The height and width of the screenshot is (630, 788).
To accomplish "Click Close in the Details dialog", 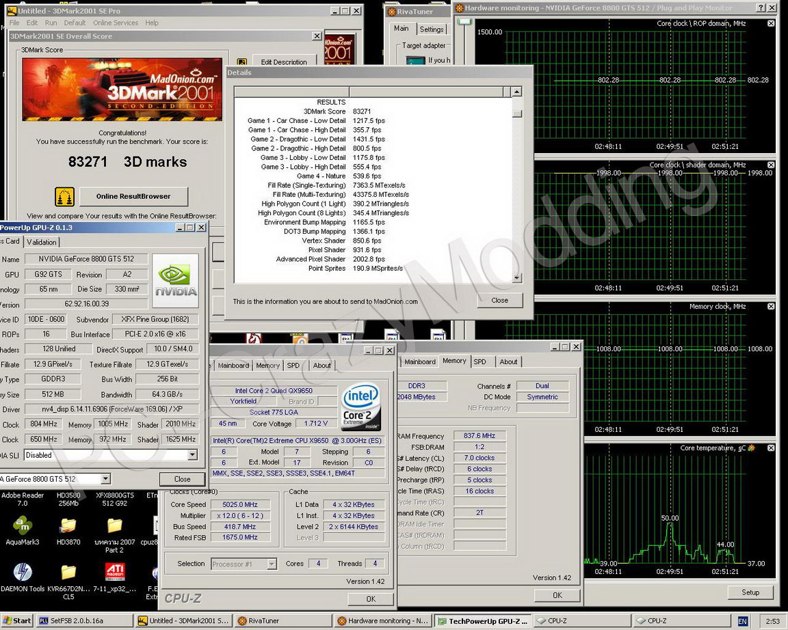I will pyautogui.click(x=499, y=300).
